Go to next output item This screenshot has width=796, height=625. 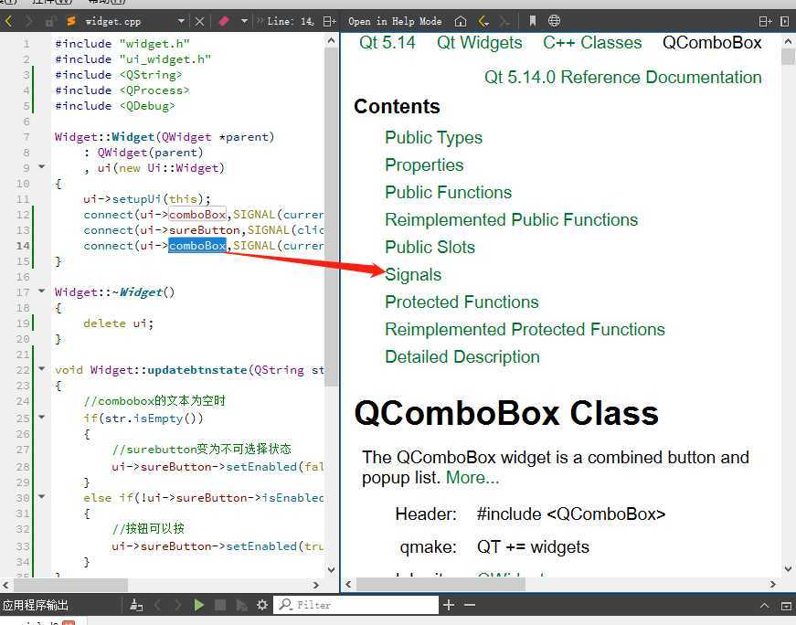point(177,605)
